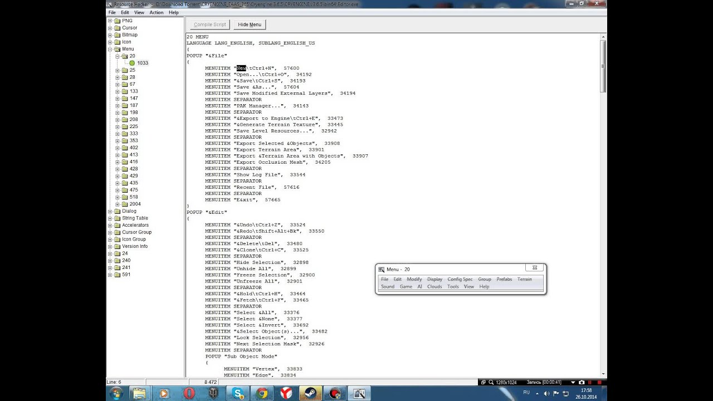713x401 pixels.
Task: Launch Opera browser from taskbar
Action: pos(188,393)
